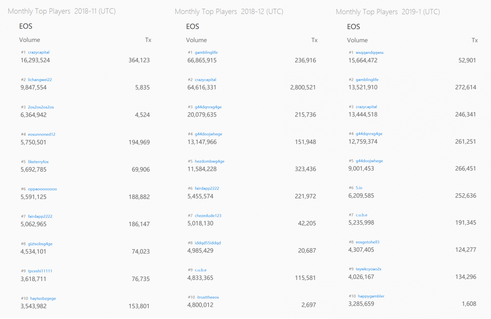Open c.u.b.e in the 2019-1 list

[362, 215]
